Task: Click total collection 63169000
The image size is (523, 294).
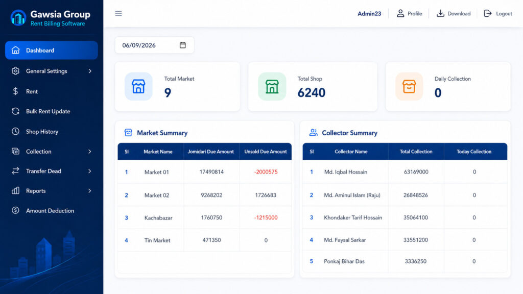Action: pyautogui.click(x=416, y=172)
